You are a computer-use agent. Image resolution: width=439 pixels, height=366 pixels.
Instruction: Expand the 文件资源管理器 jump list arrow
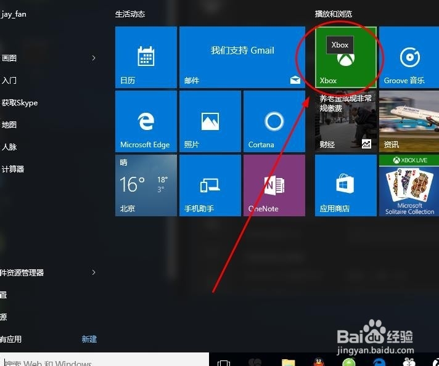94,272
